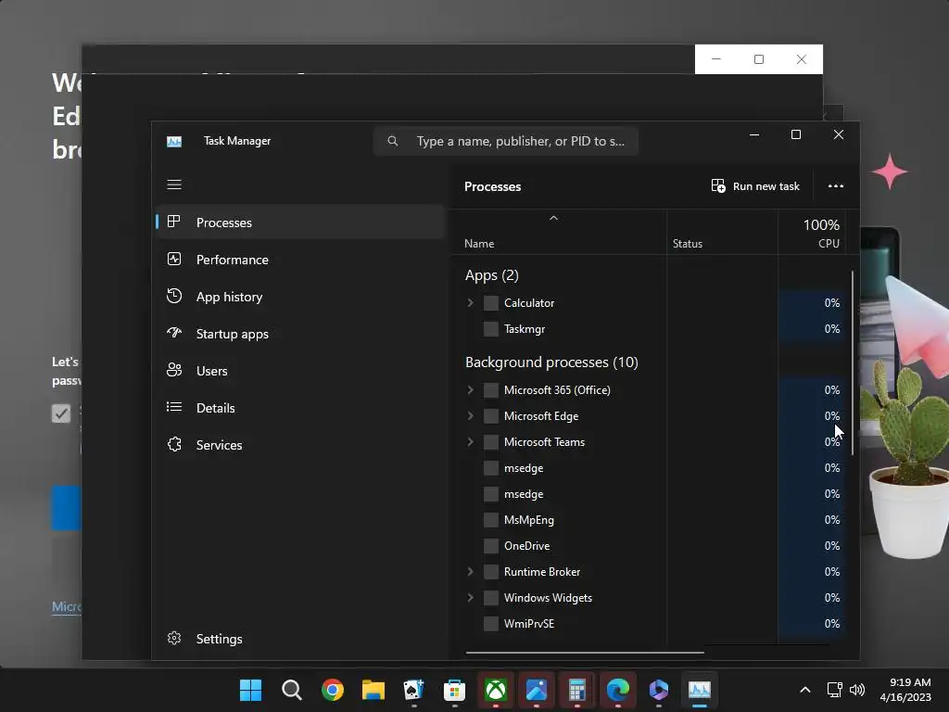Click the OneDrive process icon
949x712 pixels.
tap(491, 545)
